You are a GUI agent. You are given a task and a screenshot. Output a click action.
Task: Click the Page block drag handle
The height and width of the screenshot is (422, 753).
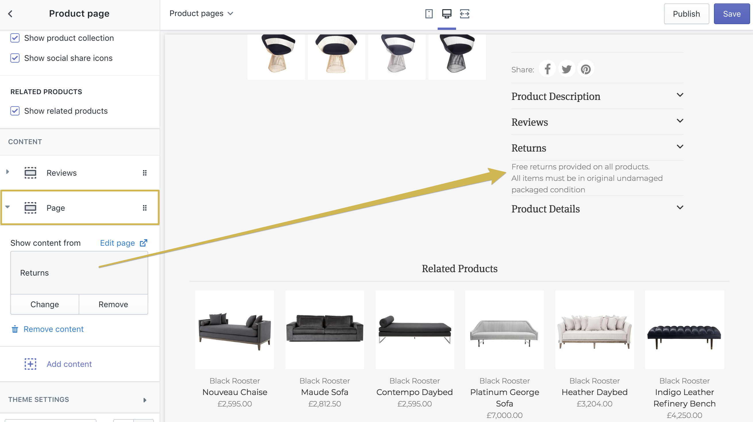click(144, 208)
